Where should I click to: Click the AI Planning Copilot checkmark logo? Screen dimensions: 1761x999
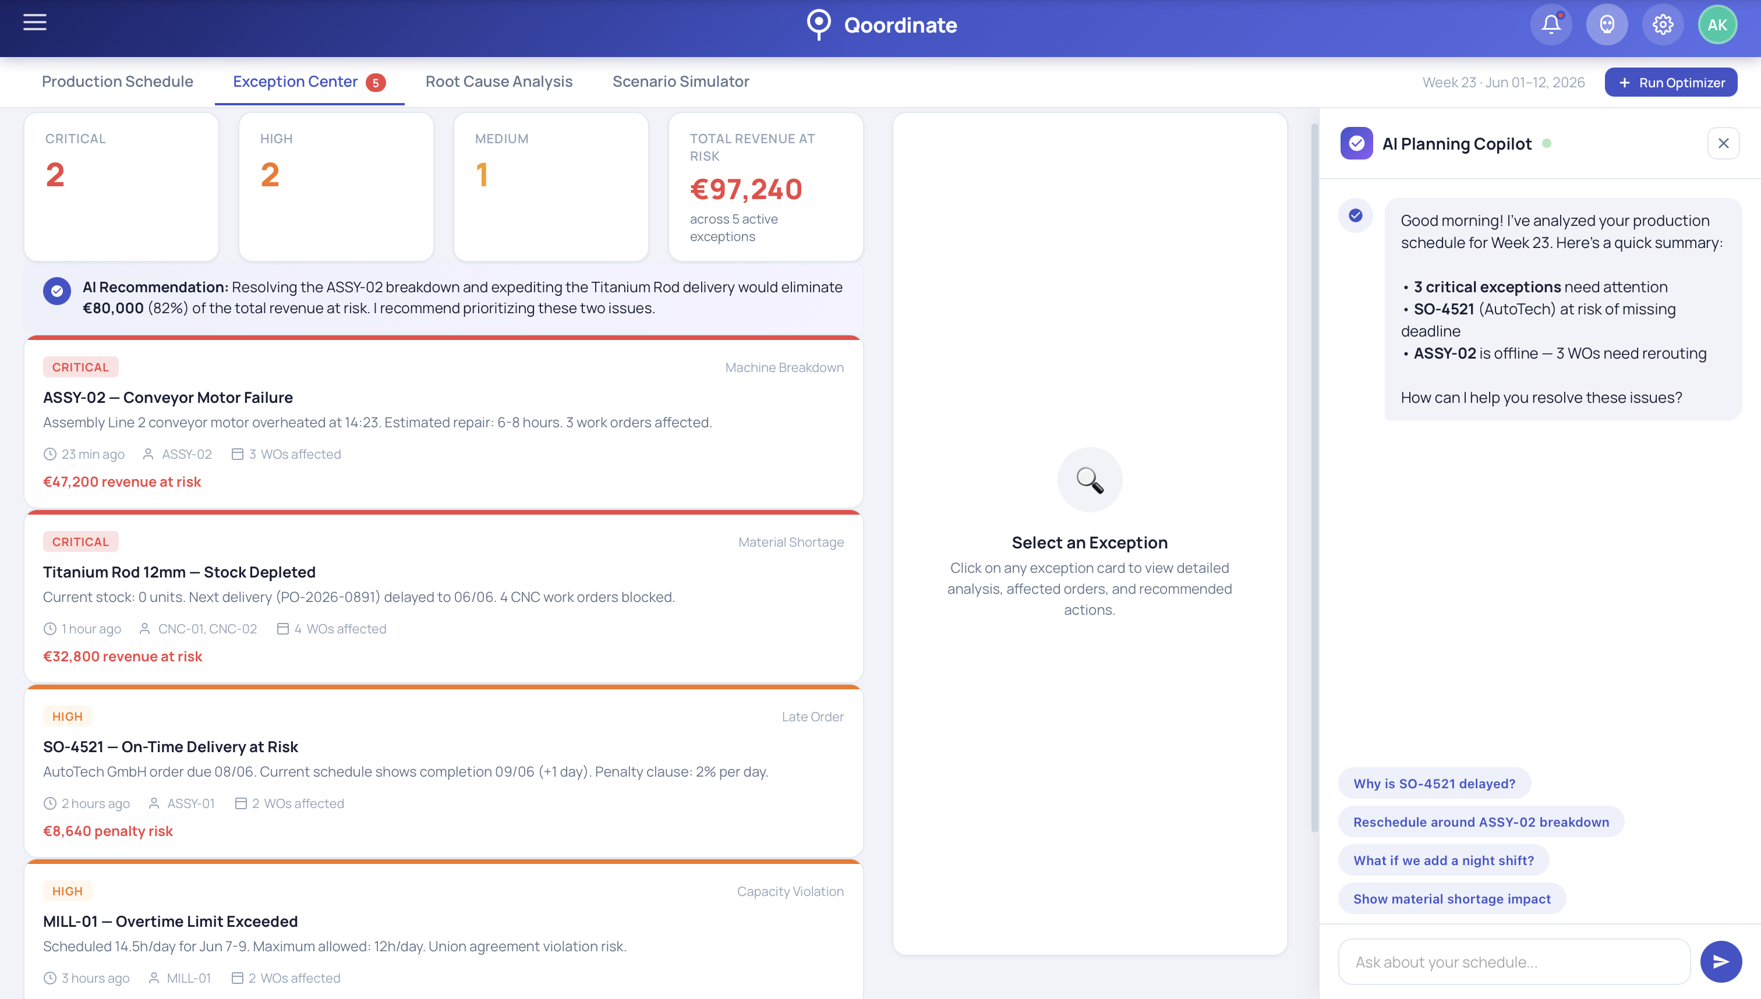pyautogui.click(x=1356, y=143)
